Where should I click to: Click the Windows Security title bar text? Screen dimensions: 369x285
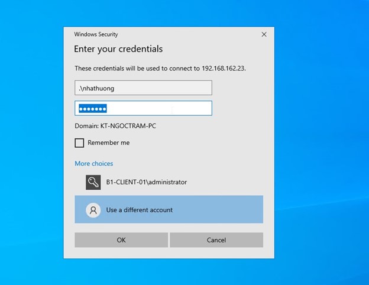tap(96, 35)
